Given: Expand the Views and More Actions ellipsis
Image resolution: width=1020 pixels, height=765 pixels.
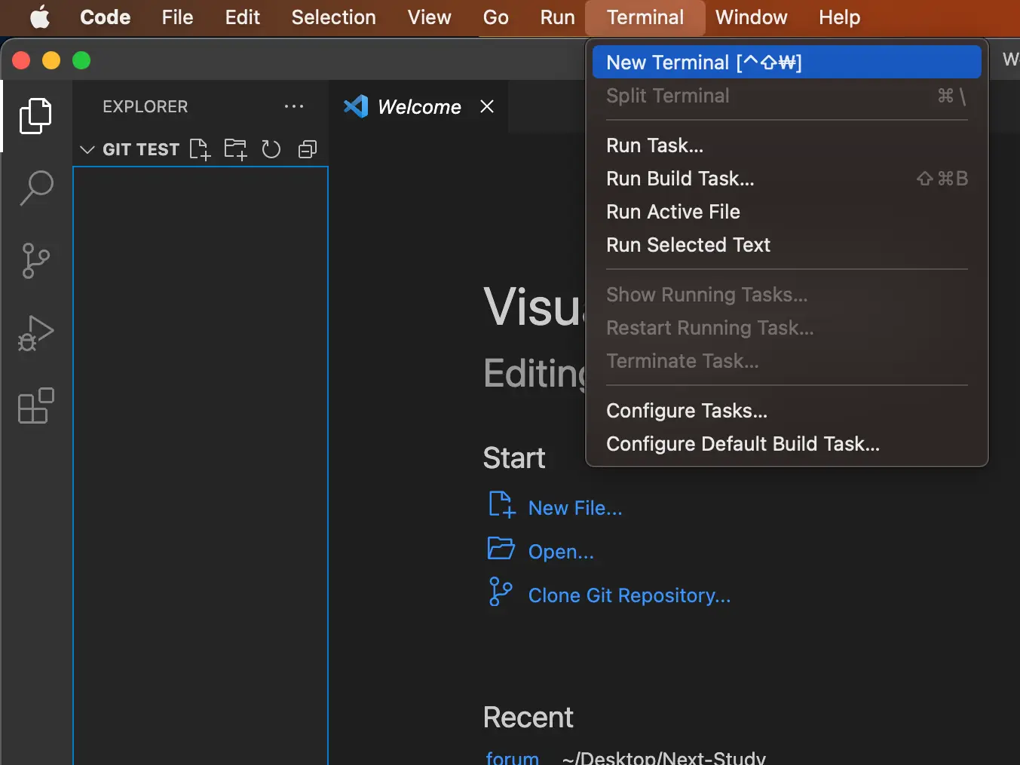Looking at the screenshot, I should pyautogui.click(x=293, y=106).
